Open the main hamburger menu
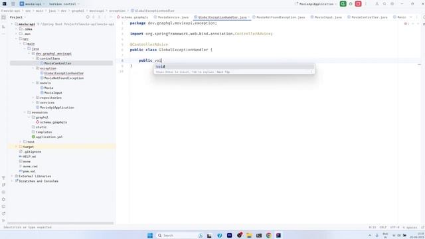This screenshot has height=239, width=425. coord(13,4)
